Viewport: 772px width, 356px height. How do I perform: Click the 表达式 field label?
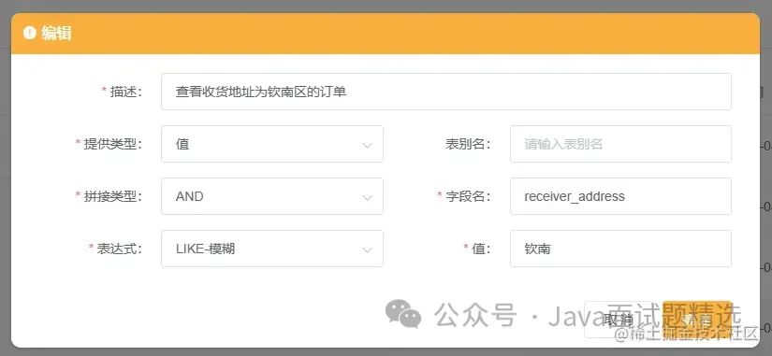coord(119,249)
